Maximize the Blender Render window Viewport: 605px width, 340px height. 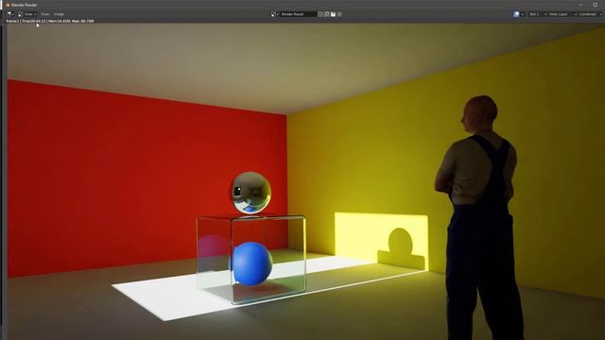click(595, 5)
